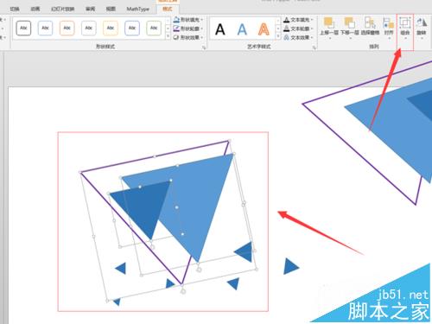Screen dimensions: 432x324
Task: Click the 下移一层 (Send Backward) icon
Action: [349, 22]
